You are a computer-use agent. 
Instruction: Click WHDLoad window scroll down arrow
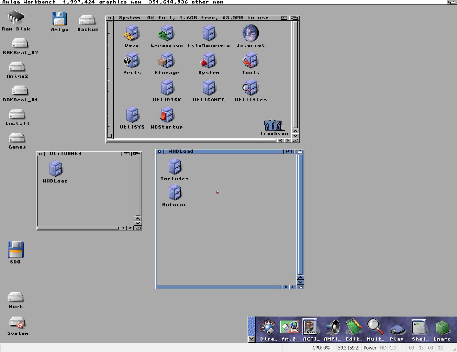click(300, 282)
